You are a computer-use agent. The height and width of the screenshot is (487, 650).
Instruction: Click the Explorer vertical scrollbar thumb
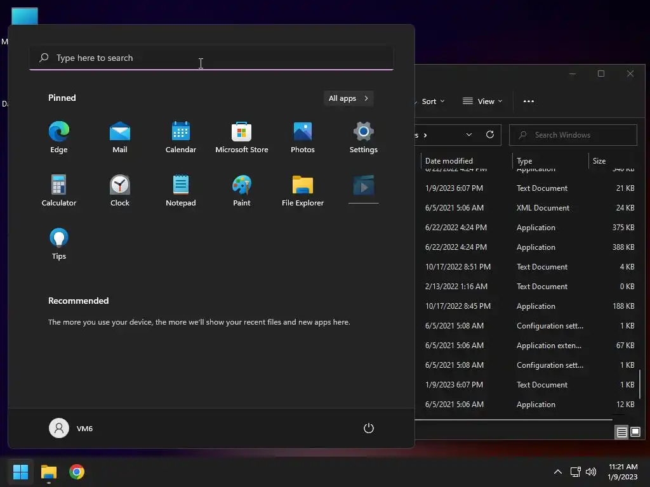(x=640, y=384)
